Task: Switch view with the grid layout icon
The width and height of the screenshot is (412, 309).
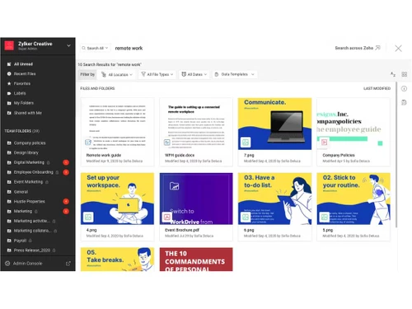Action: (x=405, y=74)
